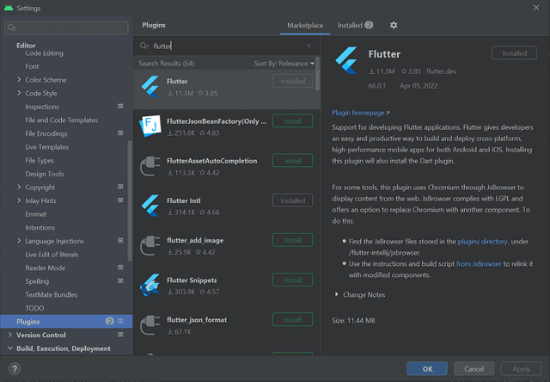Install the flutter_json_format plugin
Viewport: 550px width, 382px height.
292,320
